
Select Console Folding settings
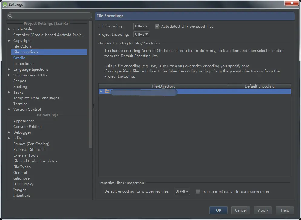pos(28,126)
